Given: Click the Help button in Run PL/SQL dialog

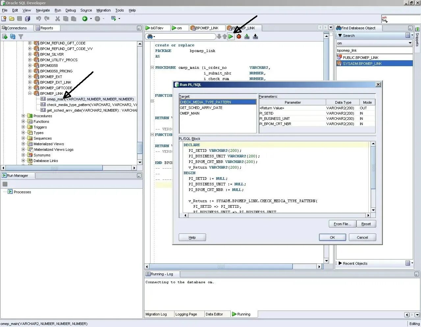Looking at the screenshot, I should pyautogui.click(x=192, y=237).
